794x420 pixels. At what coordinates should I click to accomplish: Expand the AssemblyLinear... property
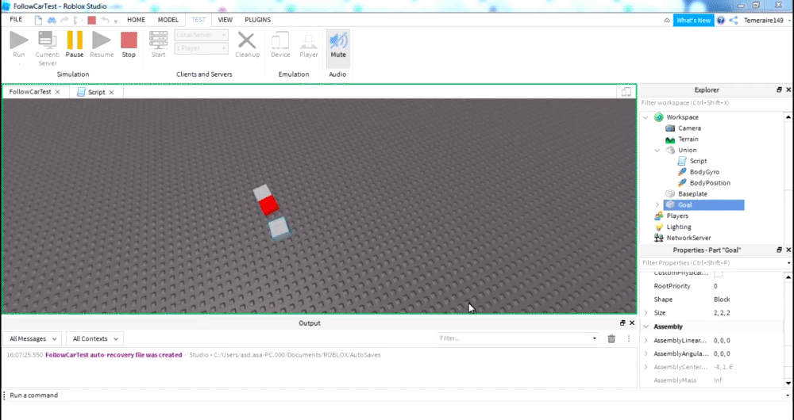pos(646,341)
